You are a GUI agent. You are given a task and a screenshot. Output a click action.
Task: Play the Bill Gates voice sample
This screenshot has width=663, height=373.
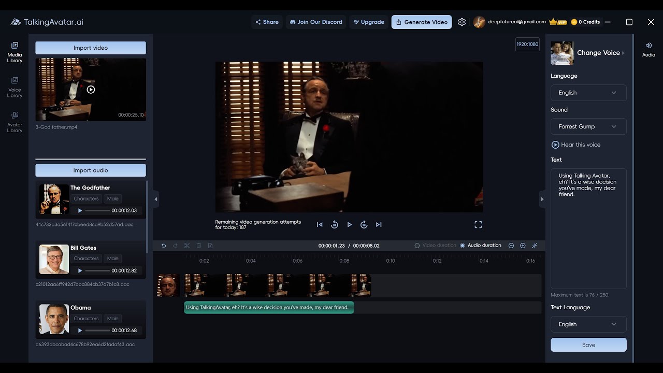[80, 270]
